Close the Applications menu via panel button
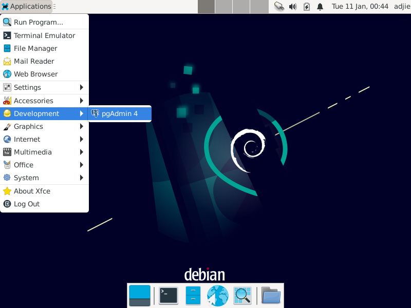Viewport: 411px width, 308px height. pyautogui.click(x=26, y=6)
